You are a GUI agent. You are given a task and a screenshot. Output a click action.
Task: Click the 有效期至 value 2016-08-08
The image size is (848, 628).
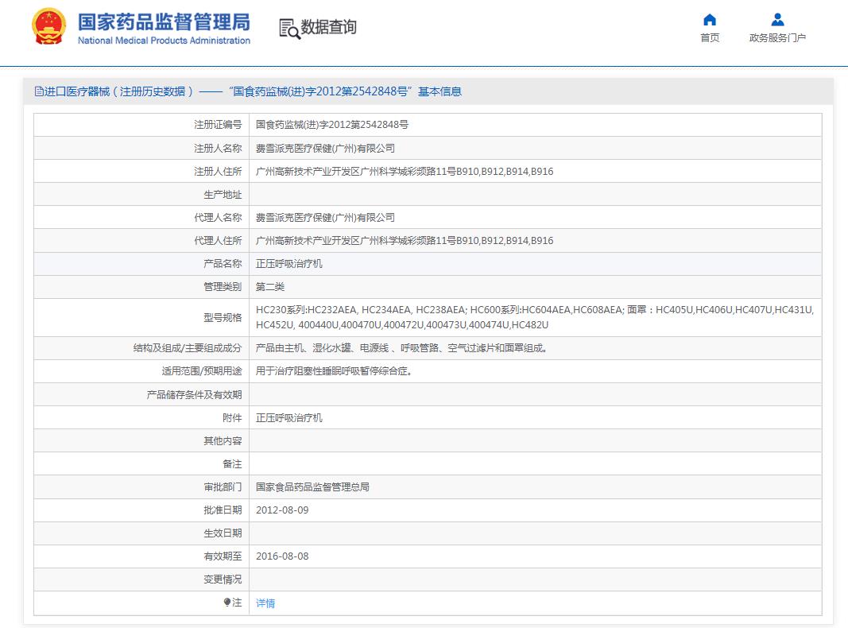coord(282,556)
